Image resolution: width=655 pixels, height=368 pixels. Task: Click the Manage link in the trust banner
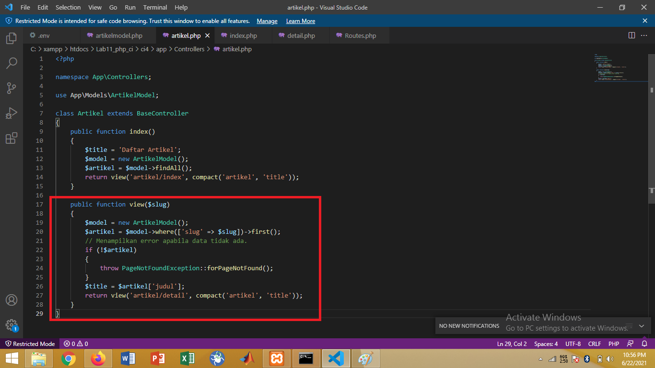coord(267,21)
